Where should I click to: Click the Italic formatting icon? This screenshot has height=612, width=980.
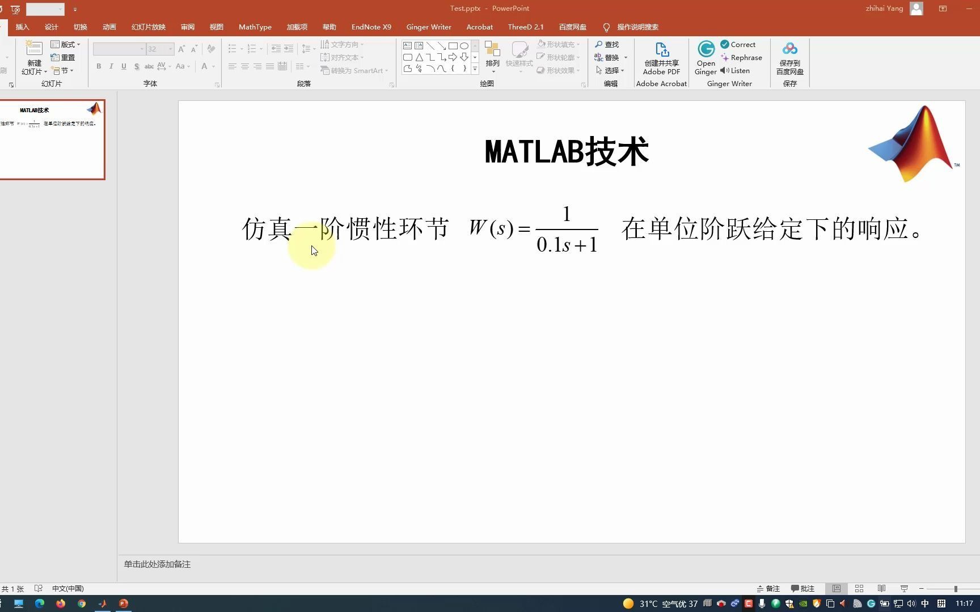[x=111, y=66]
